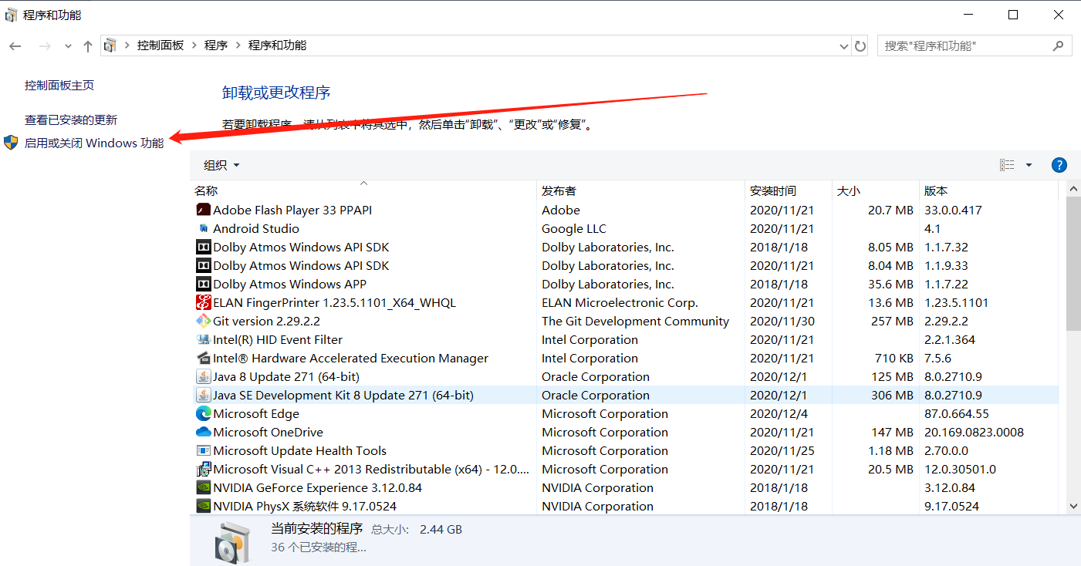Select the 程序 breadcrumb in the address bar
The width and height of the screenshot is (1081, 566).
click(216, 45)
